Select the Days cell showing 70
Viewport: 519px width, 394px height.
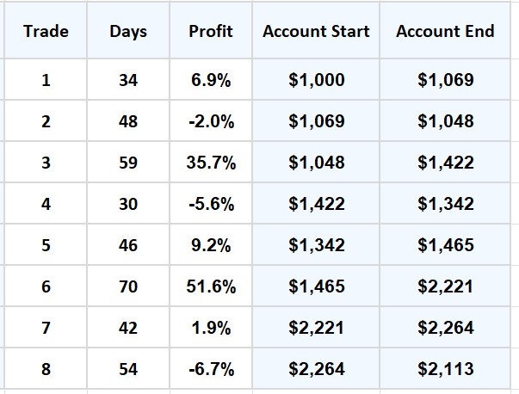pos(128,286)
